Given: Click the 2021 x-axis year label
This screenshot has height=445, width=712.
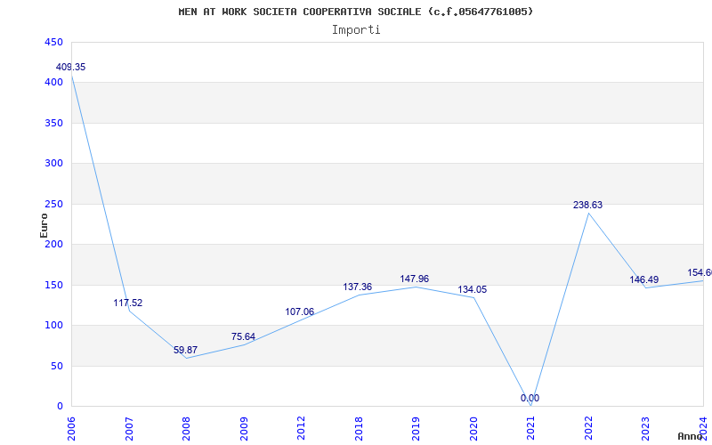Looking at the screenshot, I should click(530, 428).
